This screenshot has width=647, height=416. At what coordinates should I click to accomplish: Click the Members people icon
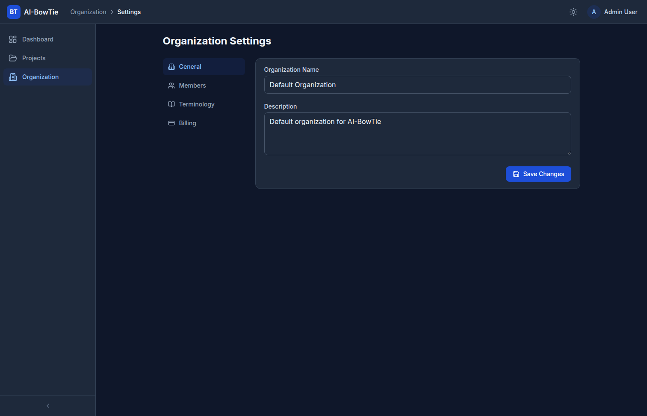171,86
